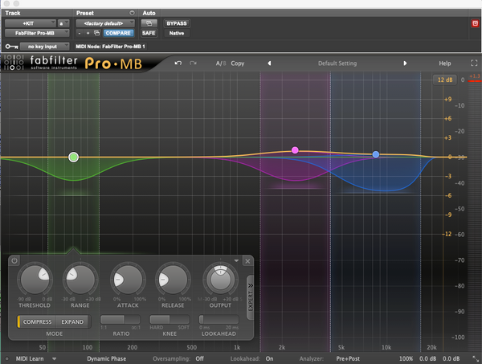Viewport: 482px width, 364px height.
Task: Click the resize corner icon bottom right
Action: tap(476, 358)
